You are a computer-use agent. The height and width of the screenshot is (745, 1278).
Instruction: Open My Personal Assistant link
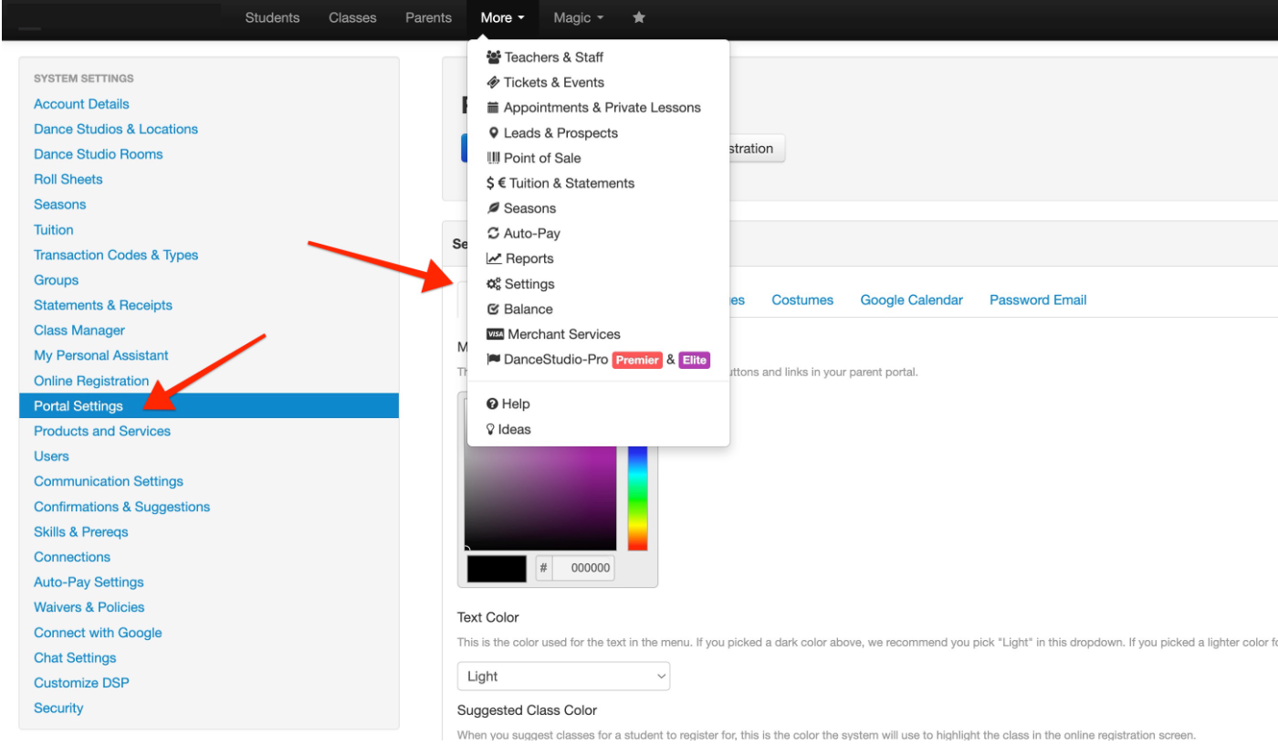tap(101, 355)
